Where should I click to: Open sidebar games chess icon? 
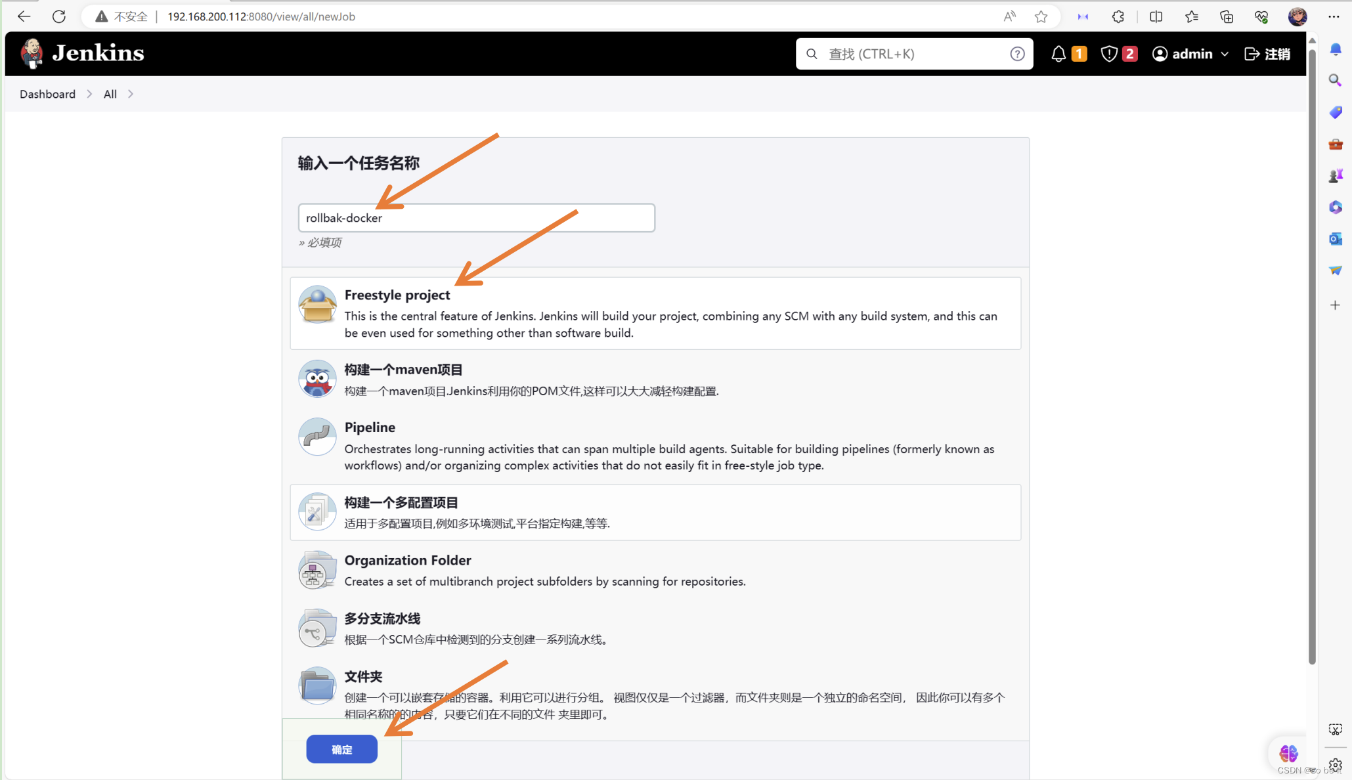1335,175
